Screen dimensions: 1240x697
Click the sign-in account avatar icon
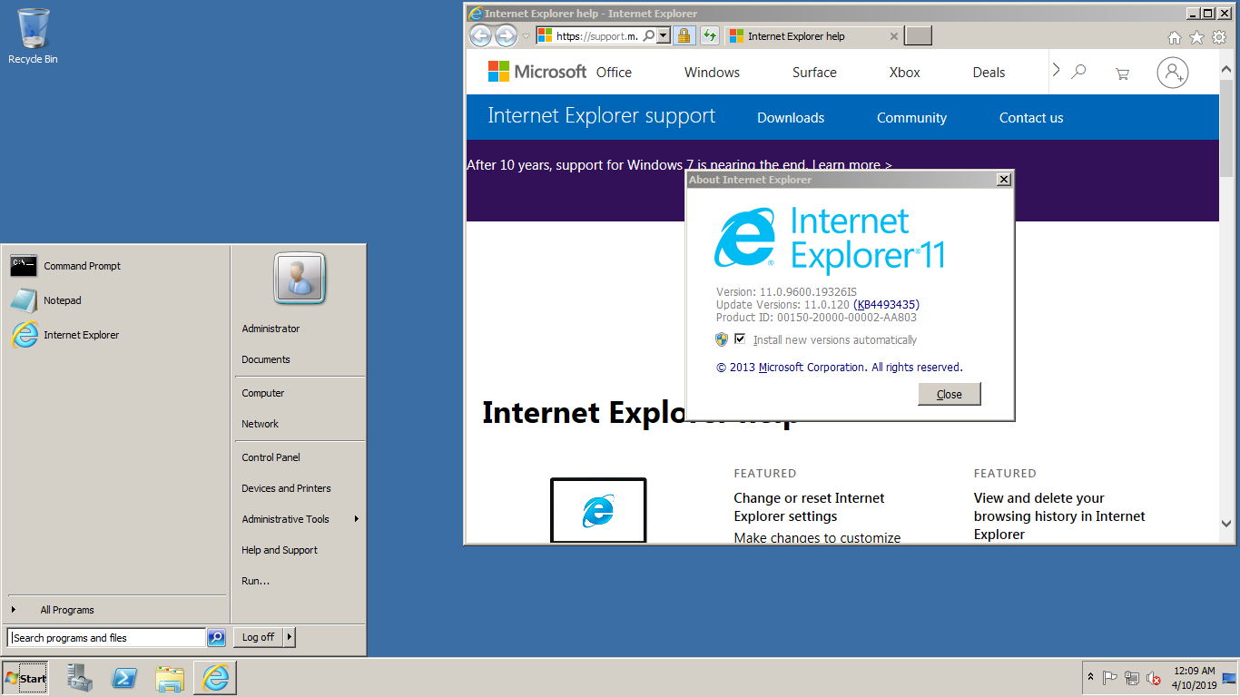click(x=1173, y=73)
